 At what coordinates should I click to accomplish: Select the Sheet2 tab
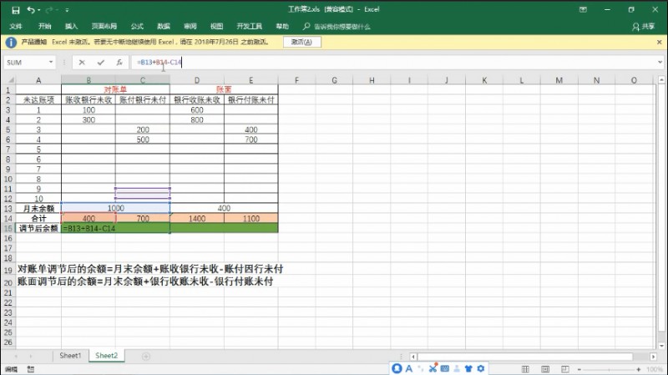[x=107, y=356]
